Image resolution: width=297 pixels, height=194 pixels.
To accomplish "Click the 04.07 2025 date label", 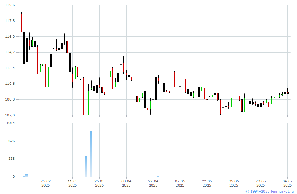I will [287, 183].
